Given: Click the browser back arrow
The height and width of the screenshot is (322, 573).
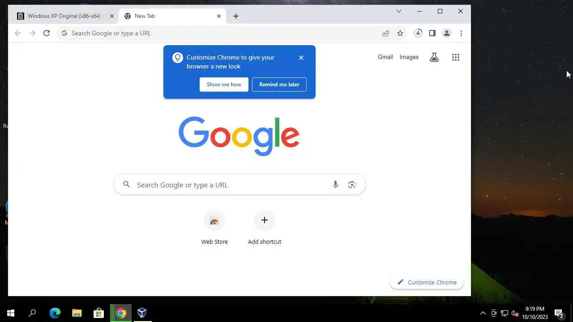Looking at the screenshot, I should [18, 33].
